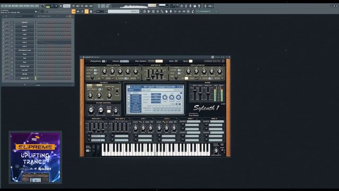Toggle Oscillator B2 INV button
This screenshot has height=191, width=339.
(186, 78)
